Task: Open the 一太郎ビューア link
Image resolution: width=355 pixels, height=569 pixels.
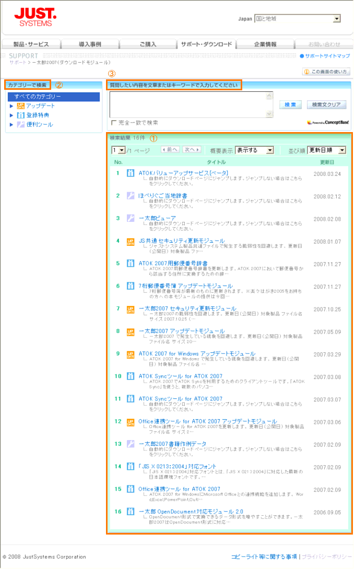Action: [x=157, y=218]
